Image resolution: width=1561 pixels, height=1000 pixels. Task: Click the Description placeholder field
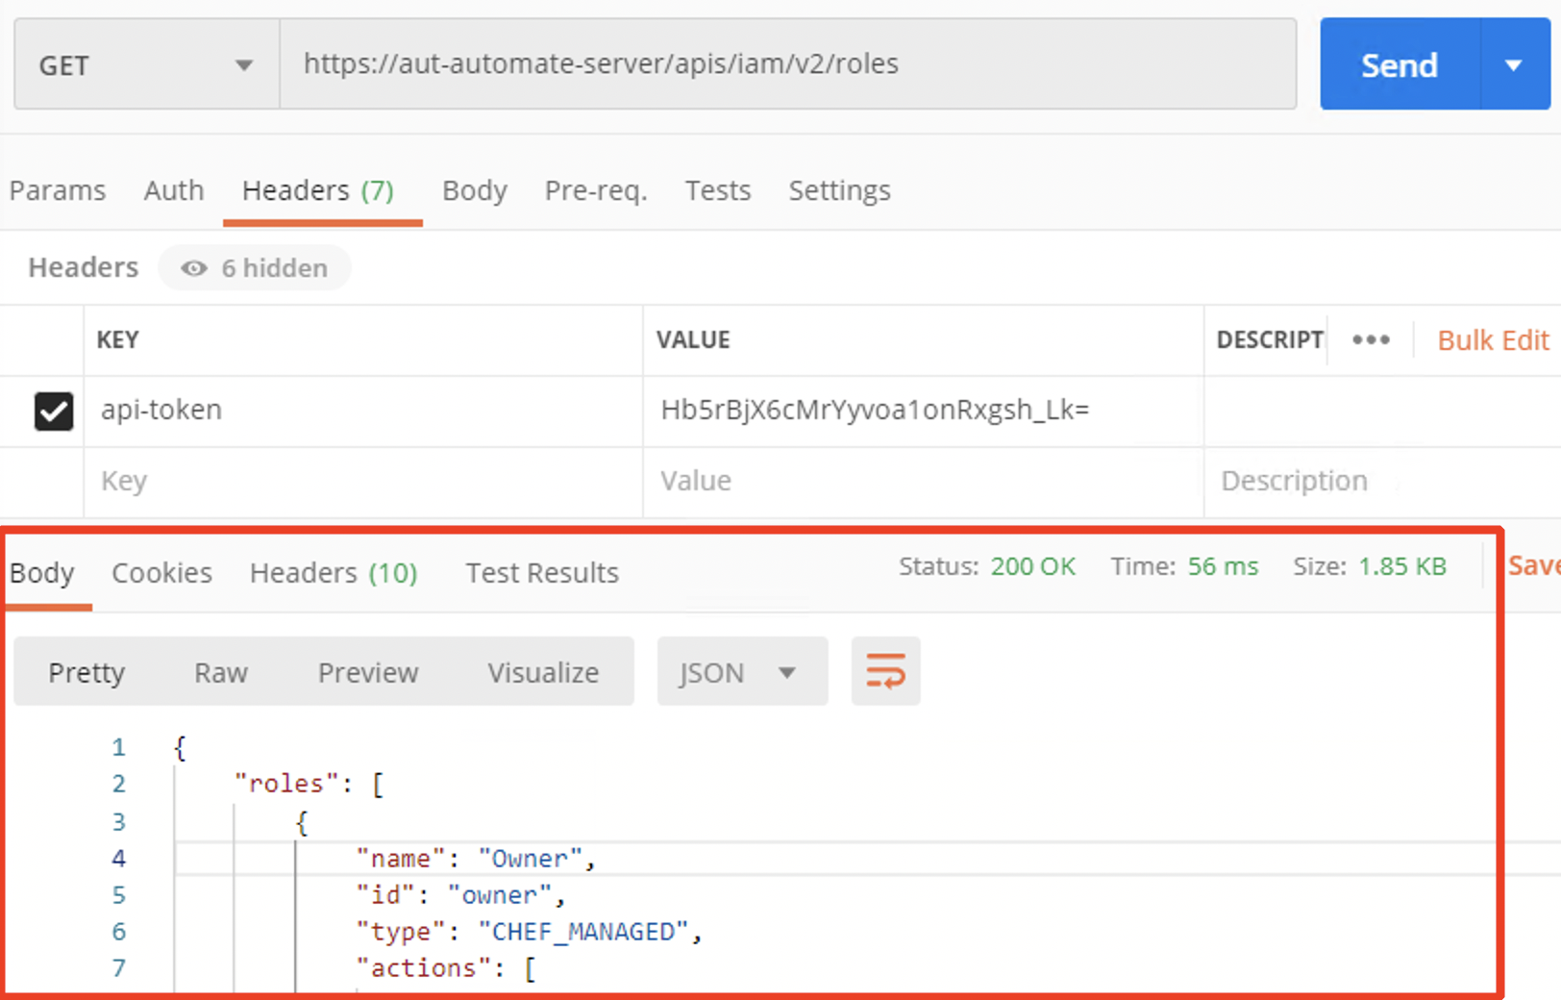tap(1380, 481)
